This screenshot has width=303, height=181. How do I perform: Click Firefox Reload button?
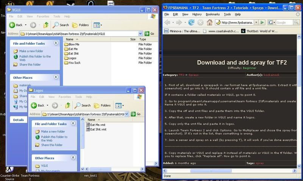pos(191,22)
